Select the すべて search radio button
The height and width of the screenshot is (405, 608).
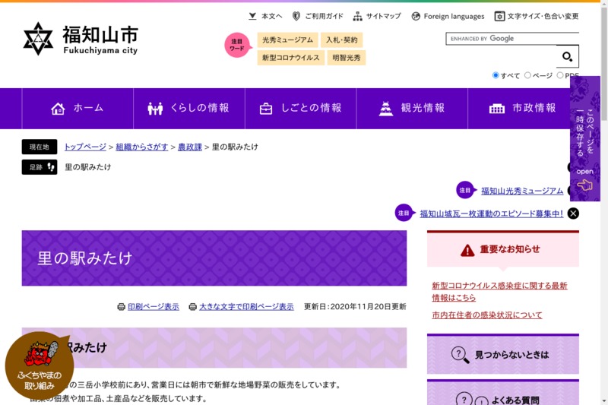[496, 75]
